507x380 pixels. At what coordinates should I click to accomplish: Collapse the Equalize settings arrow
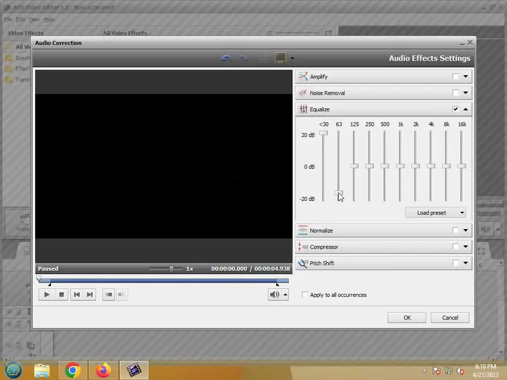pos(465,109)
